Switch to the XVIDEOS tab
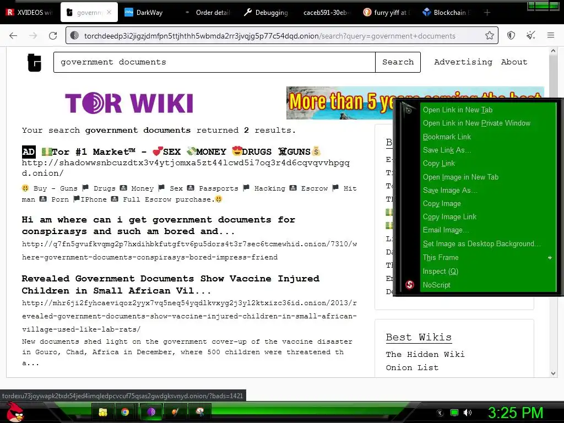Image resolution: width=564 pixels, height=423 pixels. click(x=30, y=13)
